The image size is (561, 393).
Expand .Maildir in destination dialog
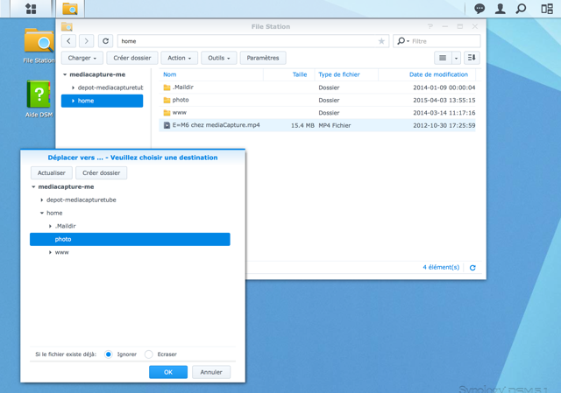click(x=50, y=226)
